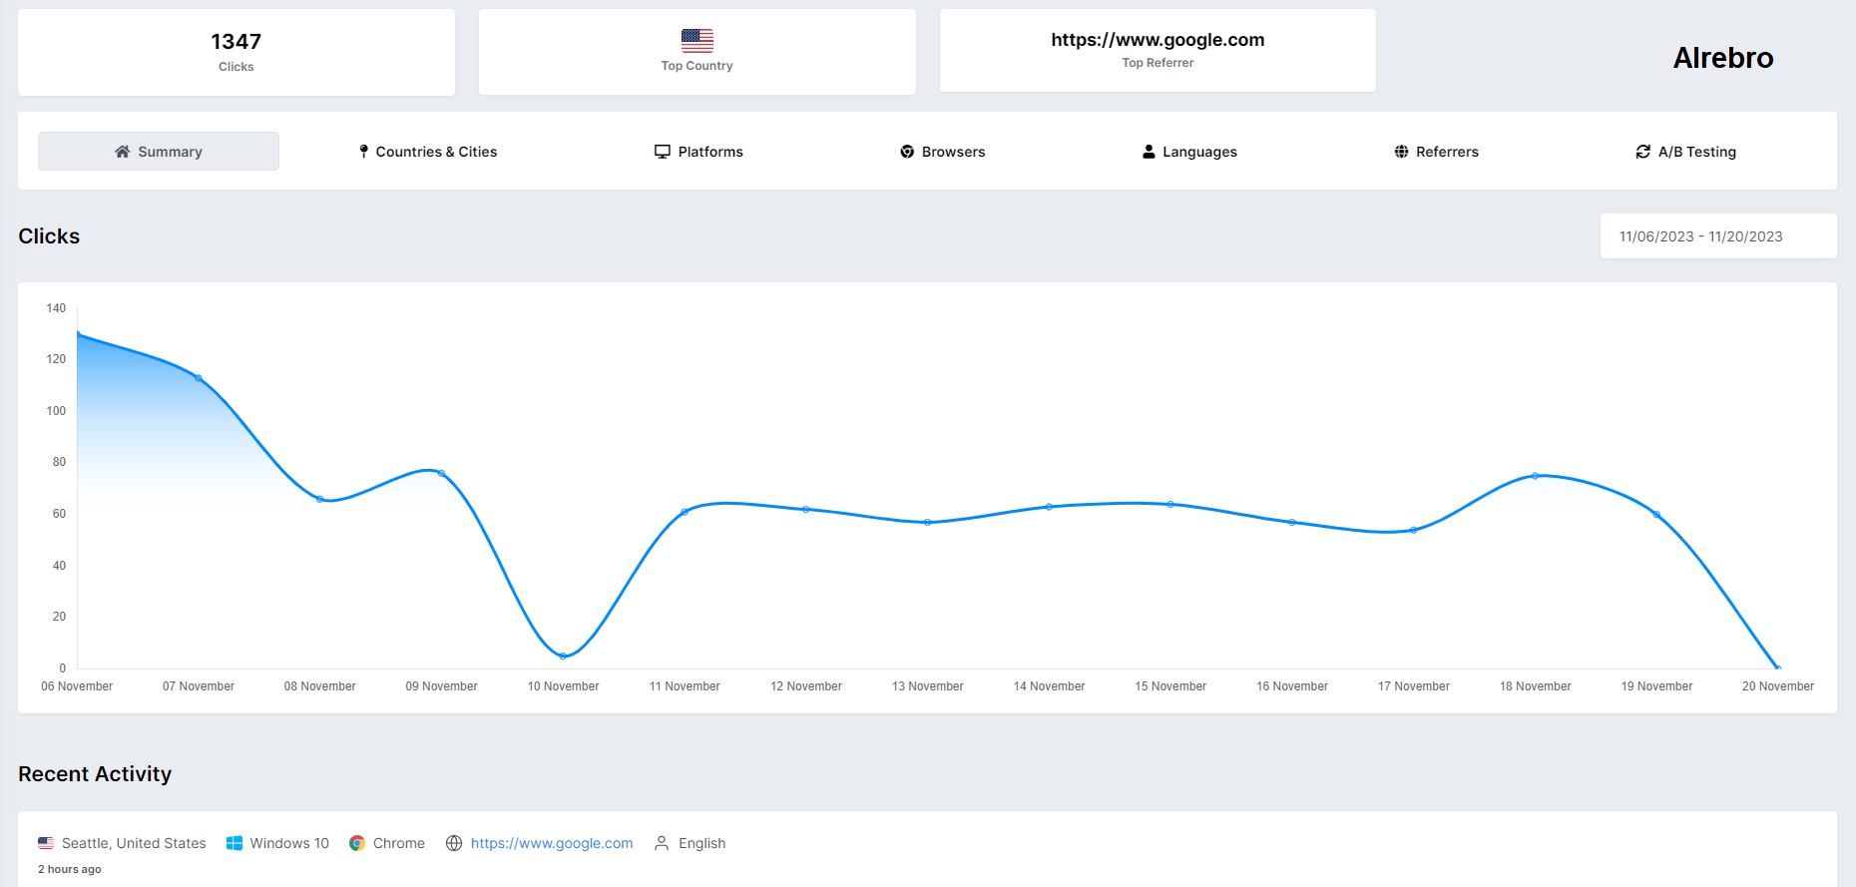
Task: Click the person icon beside Languages tab
Action: pyautogui.click(x=1149, y=152)
